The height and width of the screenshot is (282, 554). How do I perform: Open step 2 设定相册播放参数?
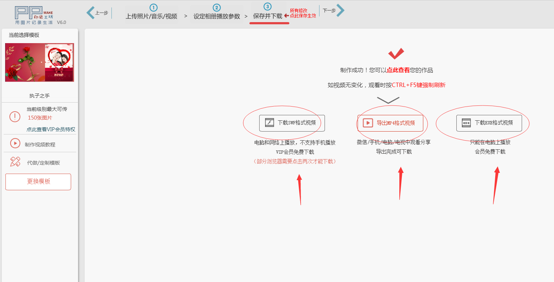[x=217, y=16]
